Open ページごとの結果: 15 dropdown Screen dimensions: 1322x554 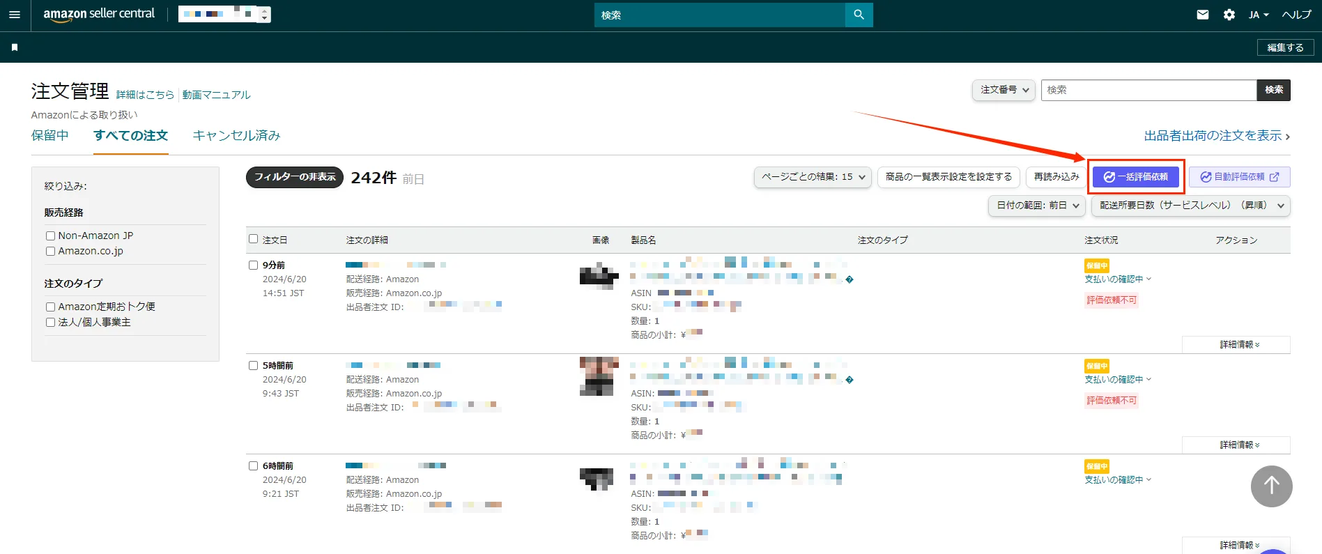click(x=813, y=177)
